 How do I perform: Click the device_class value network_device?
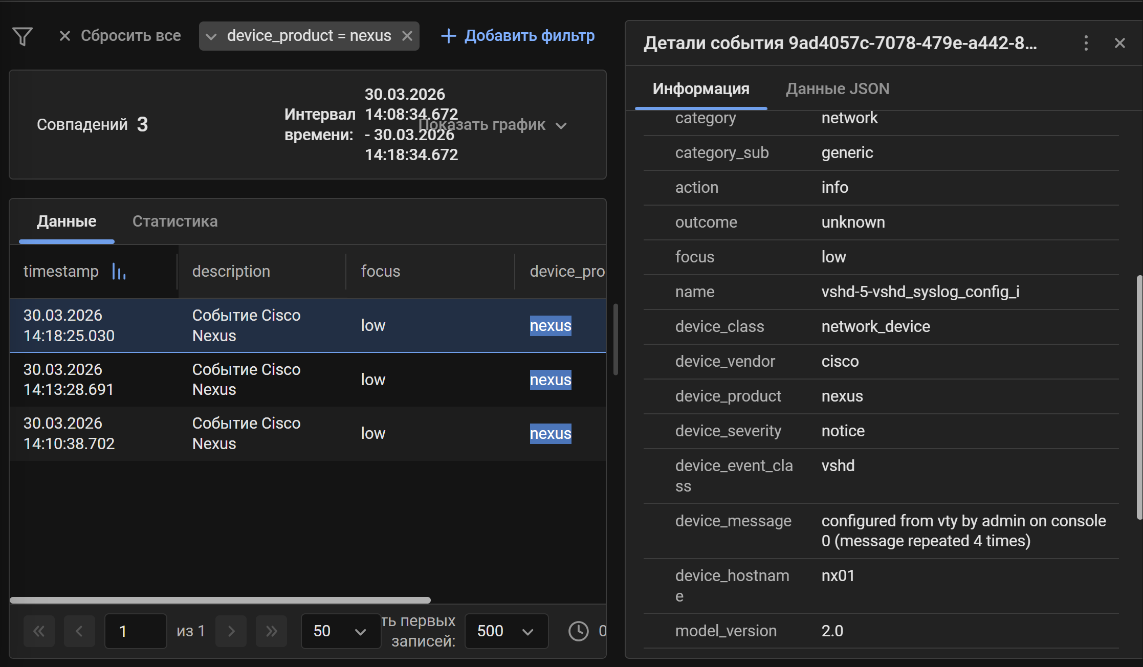click(876, 326)
